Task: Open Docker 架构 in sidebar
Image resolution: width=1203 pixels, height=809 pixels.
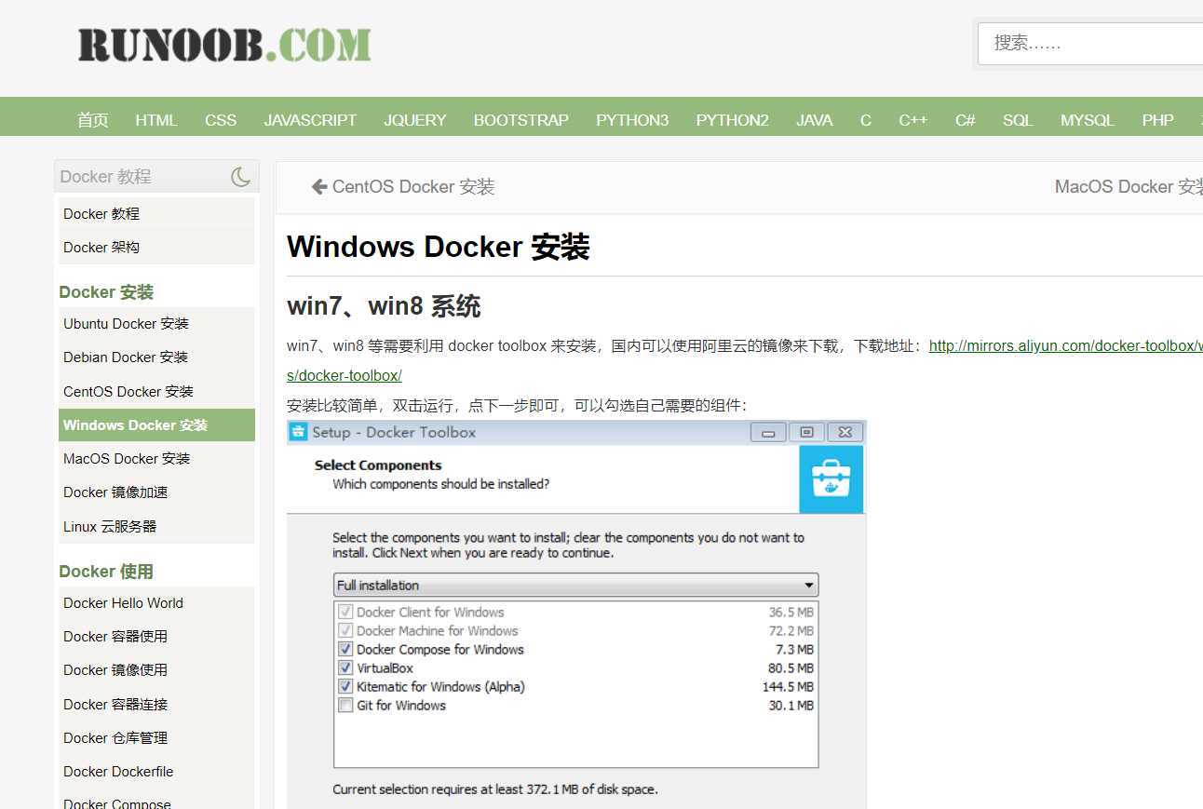Action: point(156,247)
